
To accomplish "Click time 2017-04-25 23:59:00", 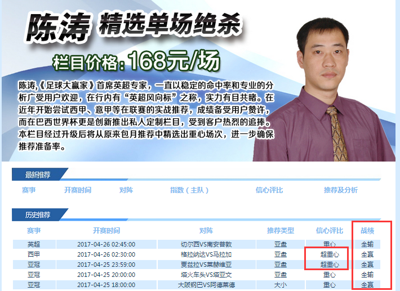I will point(106,265).
